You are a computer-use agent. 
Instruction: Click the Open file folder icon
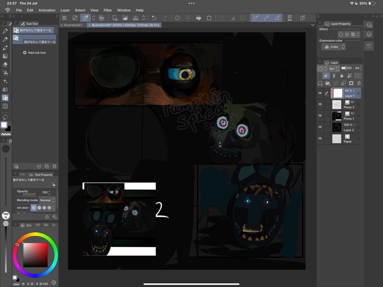point(125,18)
